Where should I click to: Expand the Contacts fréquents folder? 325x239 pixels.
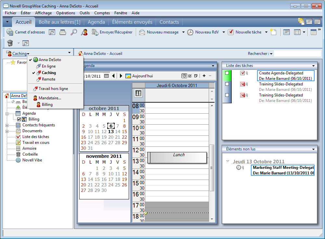[7, 125]
